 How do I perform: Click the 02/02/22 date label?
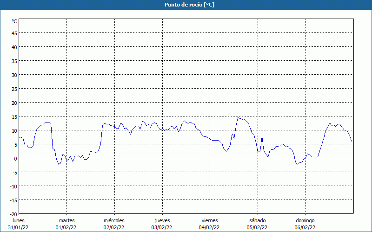click(114, 227)
